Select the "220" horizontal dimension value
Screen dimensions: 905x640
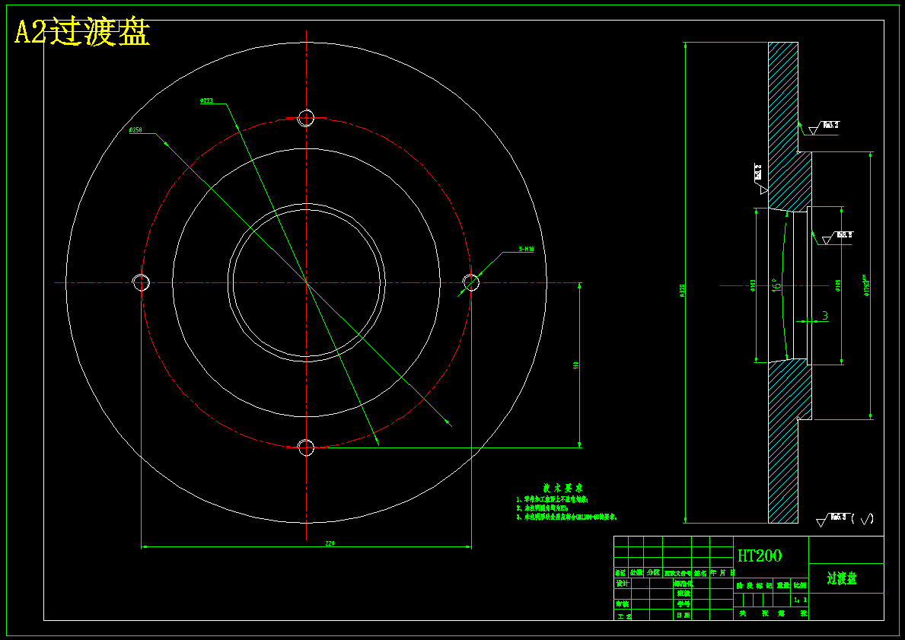click(x=330, y=543)
